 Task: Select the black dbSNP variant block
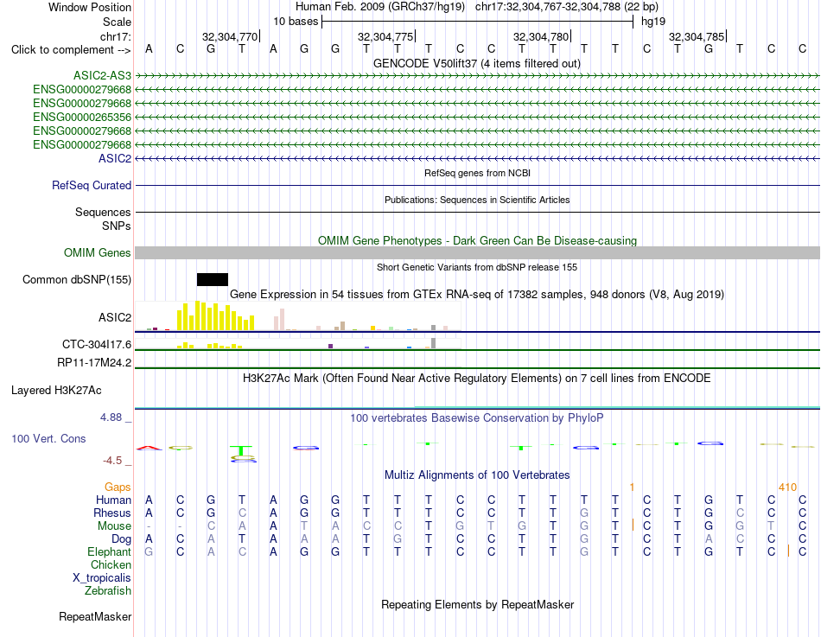(213, 280)
